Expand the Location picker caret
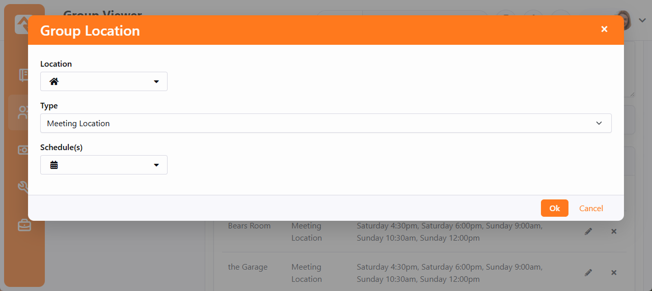Viewport: 652px width, 291px height. click(156, 81)
